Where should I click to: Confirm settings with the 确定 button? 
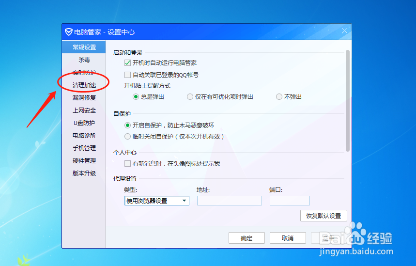click(x=247, y=238)
